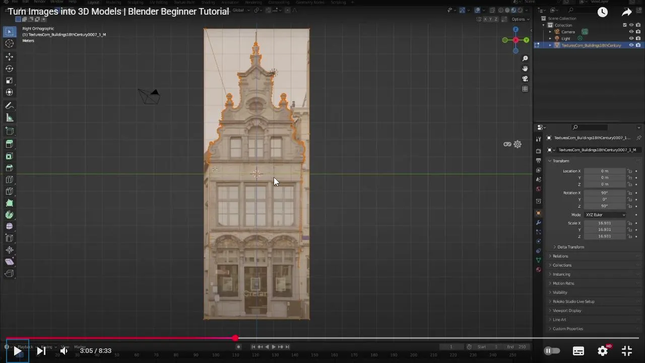Viewport: 645px width, 363px height.
Task: Switch perspective/orthographic grid icon
Action: pyautogui.click(x=525, y=89)
